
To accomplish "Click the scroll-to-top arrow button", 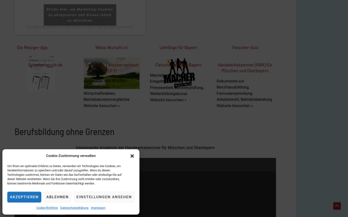I will (336, 206).
